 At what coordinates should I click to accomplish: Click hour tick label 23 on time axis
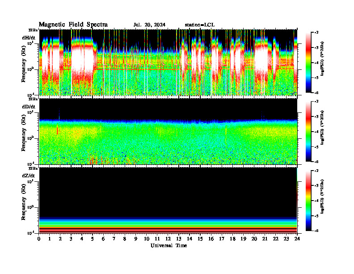click(x=286, y=239)
